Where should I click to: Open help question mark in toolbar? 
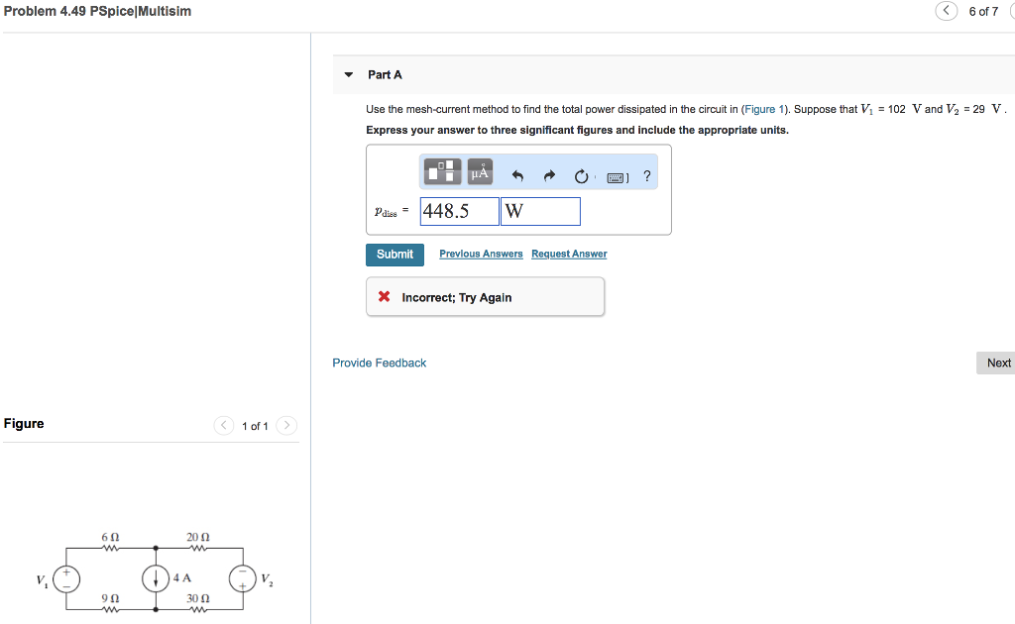(646, 176)
